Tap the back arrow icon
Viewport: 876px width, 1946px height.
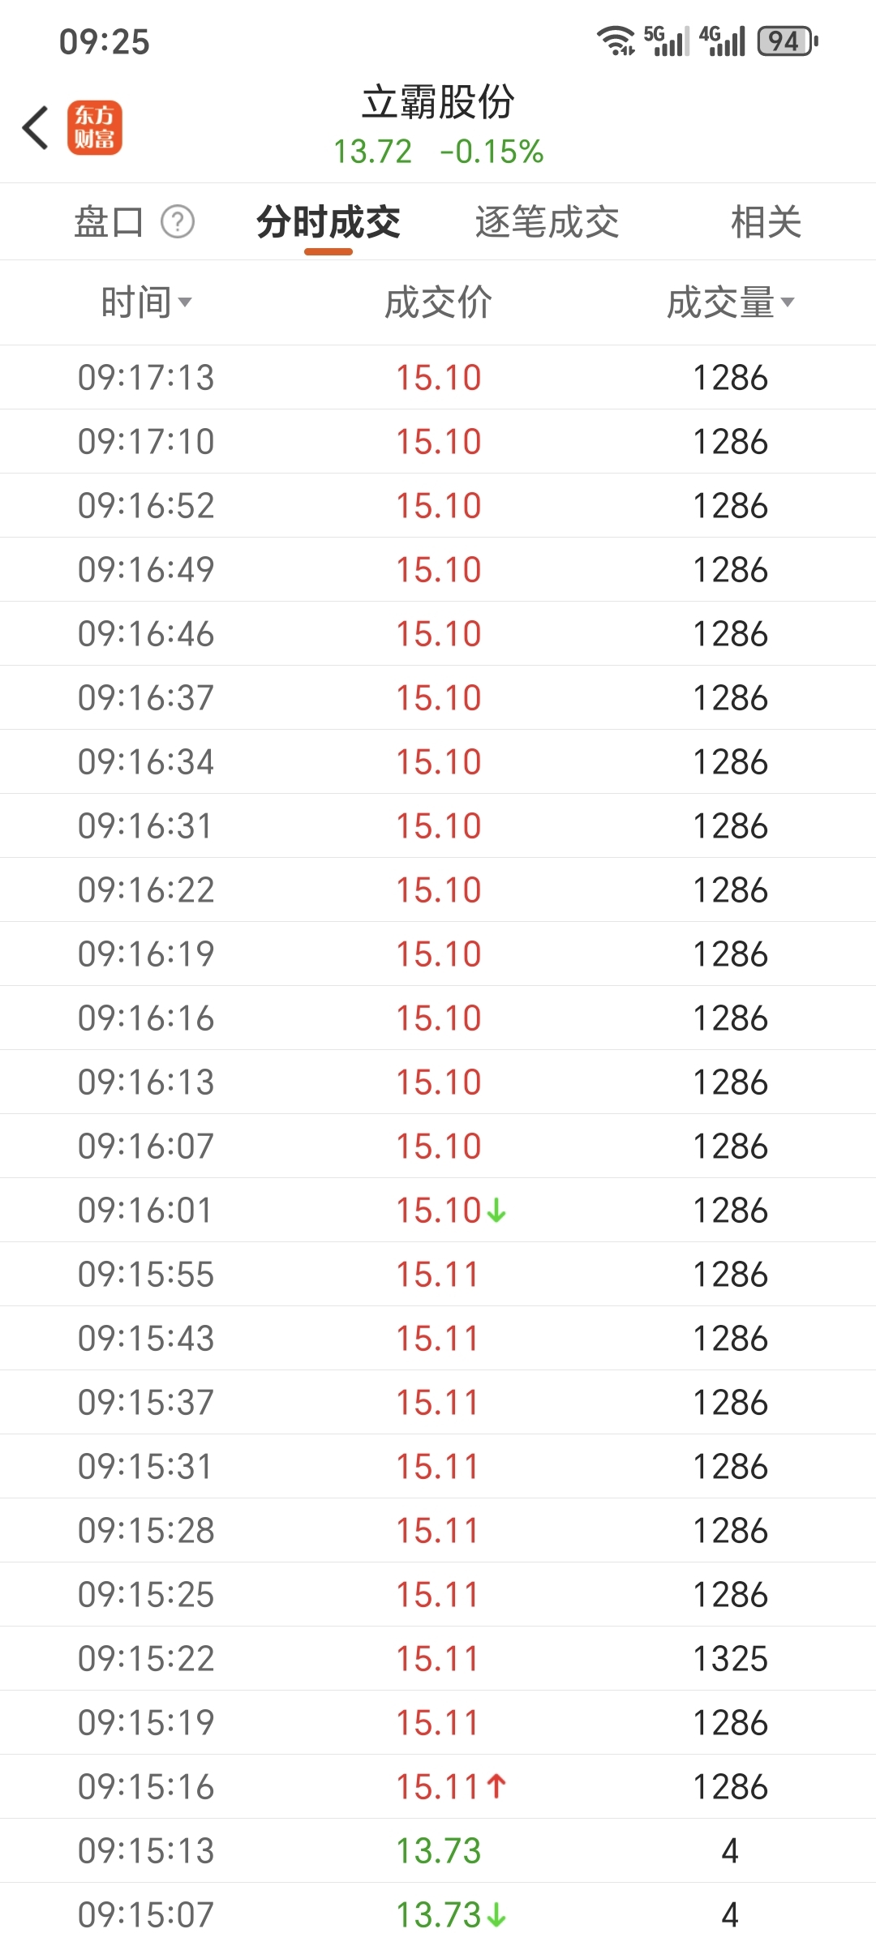[x=36, y=128]
